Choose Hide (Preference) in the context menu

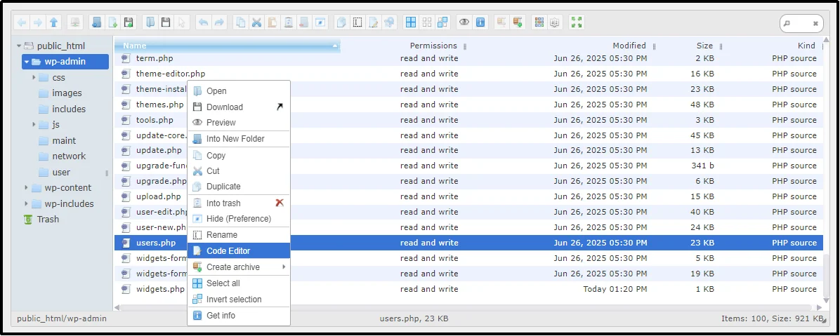[239, 219]
